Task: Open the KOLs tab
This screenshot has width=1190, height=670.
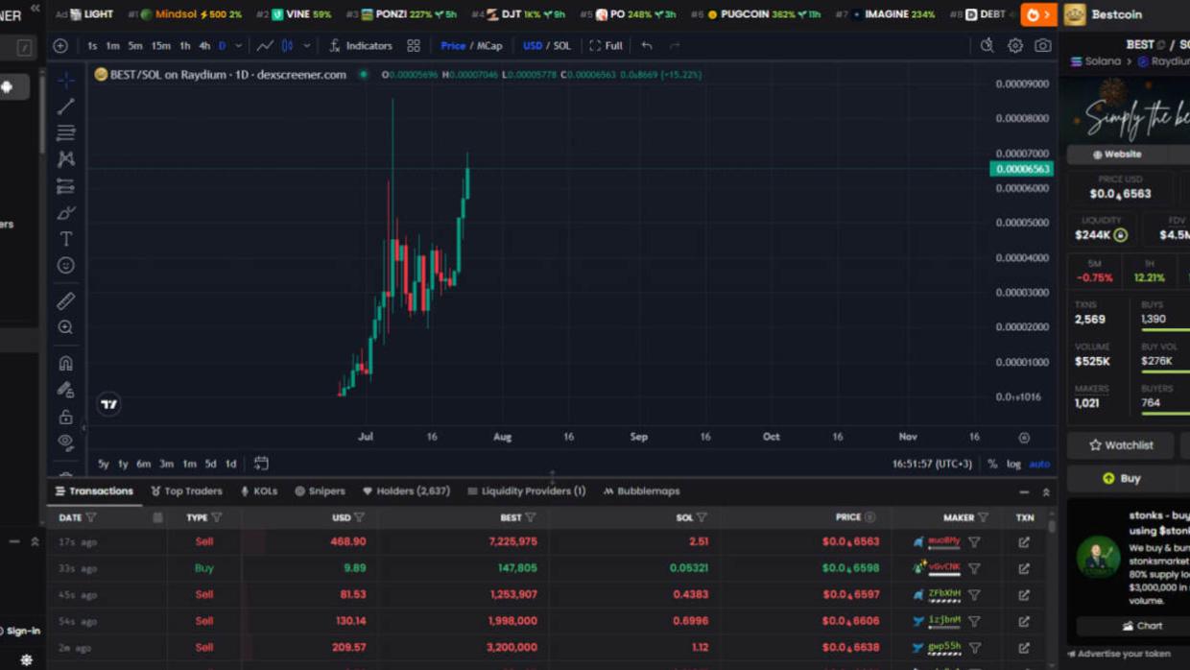Action: click(259, 491)
